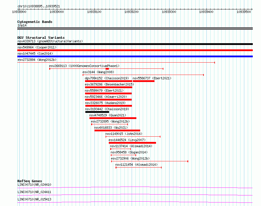Select the blue nsv1047445 variant bar
This screenshot has height=206, width=261.
[135, 56]
